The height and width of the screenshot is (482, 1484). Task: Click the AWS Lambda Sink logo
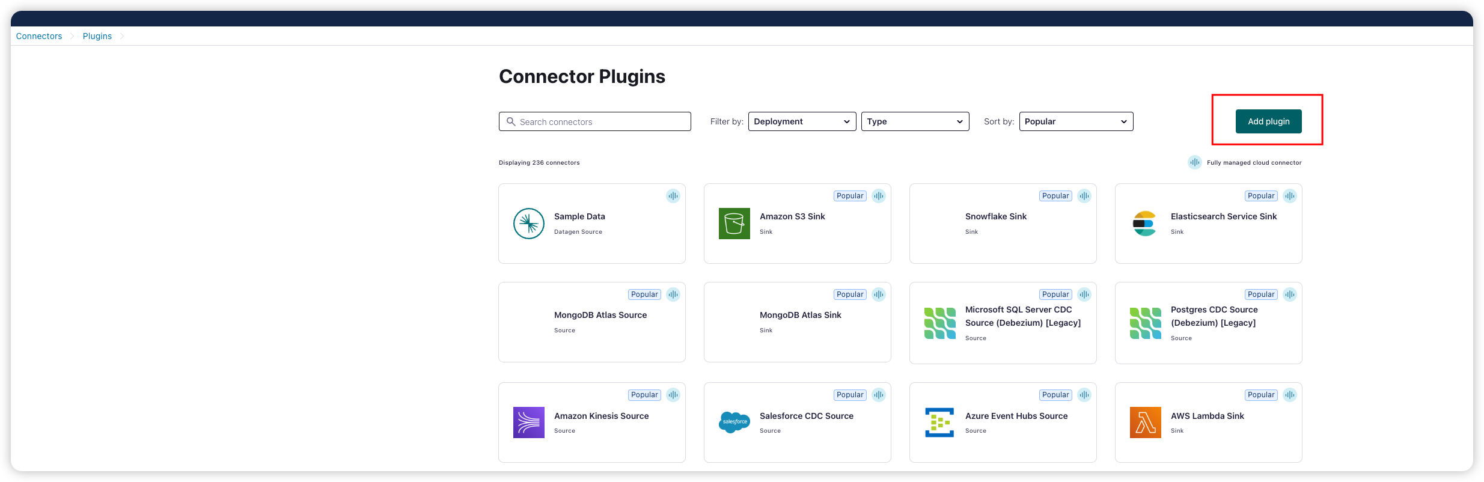pyautogui.click(x=1146, y=423)
